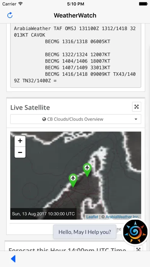Open the CB Clouds/Clouds Overview dropdown
Image resolution: width=150 pixels, height=267 pixels.
tap(76, 119)
